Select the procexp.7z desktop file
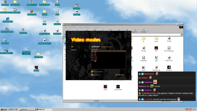 [x=77, y=13]
